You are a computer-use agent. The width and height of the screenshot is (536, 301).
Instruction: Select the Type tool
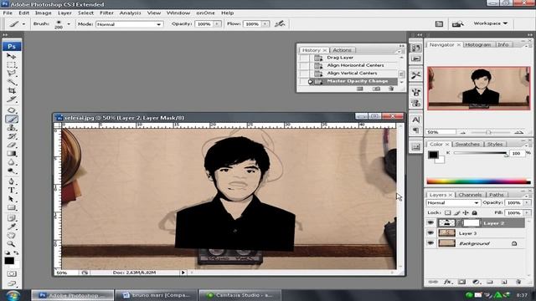point(11,190)
